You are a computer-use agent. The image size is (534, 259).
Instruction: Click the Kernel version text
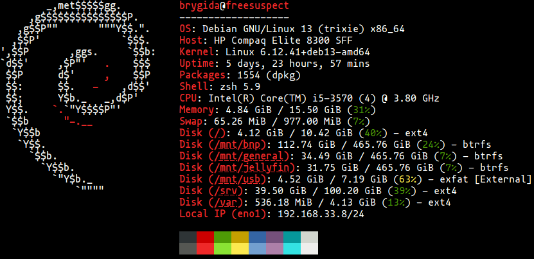(x=298, y=52)
